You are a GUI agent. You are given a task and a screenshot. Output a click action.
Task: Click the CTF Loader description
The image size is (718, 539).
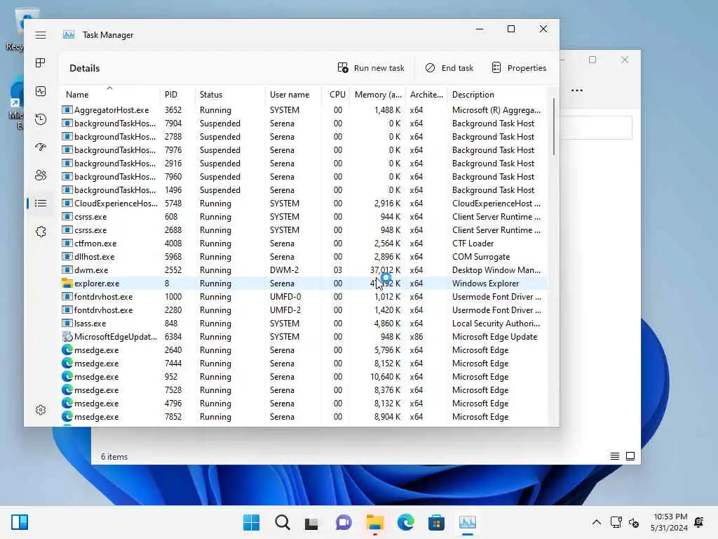pos(473,244)
